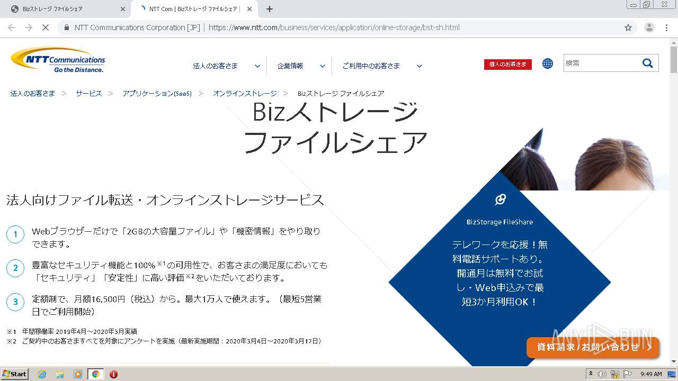Click the Bizストレージ ファイルシェア heading
The height and width of the screenshot is (381, 678).
(335, 127)
